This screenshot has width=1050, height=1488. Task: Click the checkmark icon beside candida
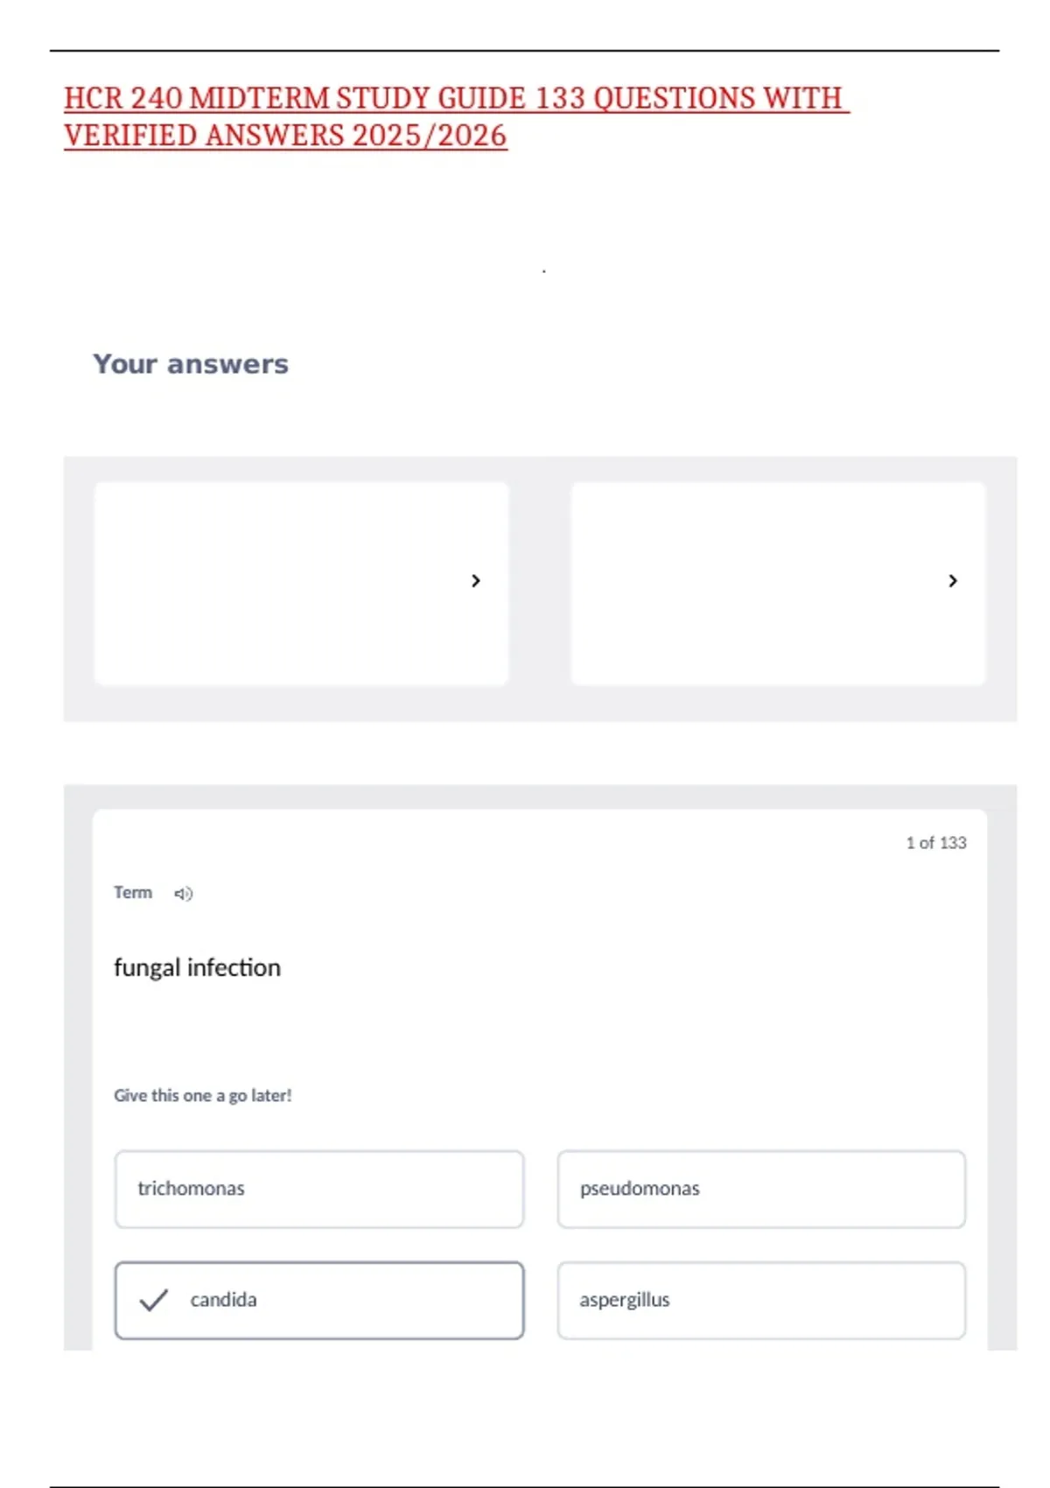tap(154, 1300)
